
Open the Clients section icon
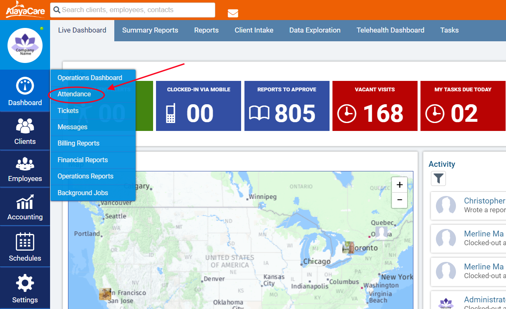[x=25, y=126]
